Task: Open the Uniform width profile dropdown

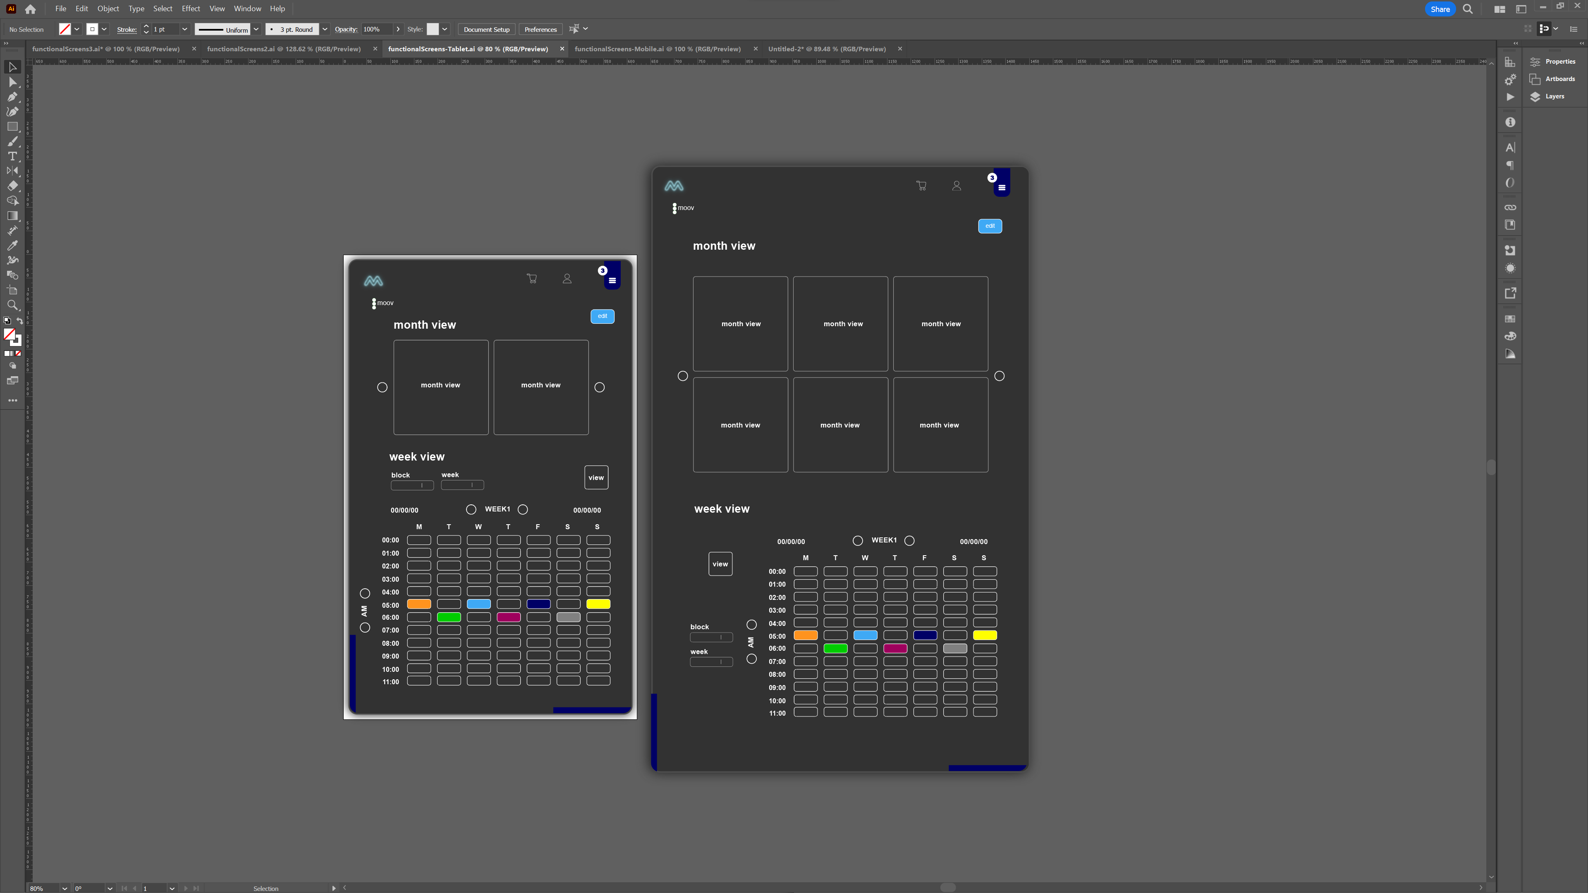Action: point(256,29)
